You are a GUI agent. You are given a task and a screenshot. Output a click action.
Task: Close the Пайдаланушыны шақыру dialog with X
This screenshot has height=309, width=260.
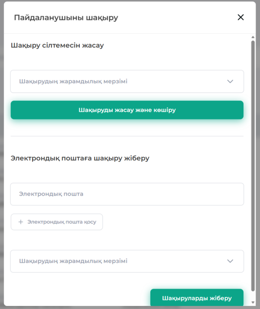(x=240, y=17)
